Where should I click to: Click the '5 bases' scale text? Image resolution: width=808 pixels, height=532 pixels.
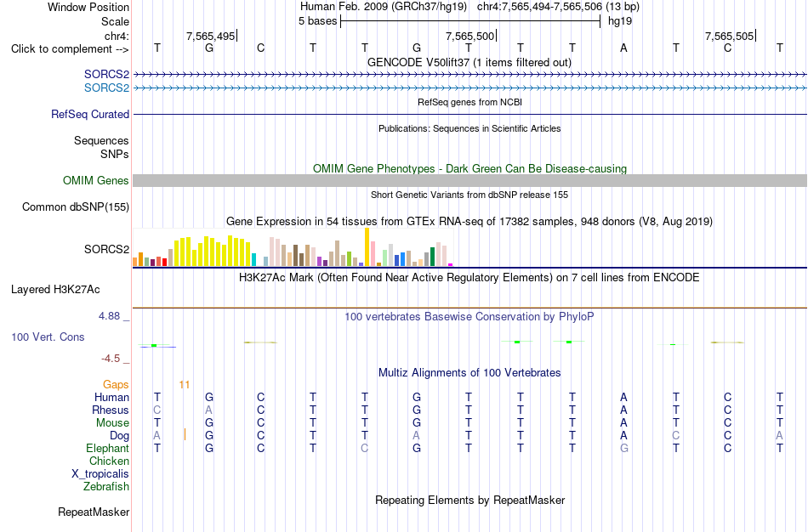pyautogui.click(x=317, y=21)
